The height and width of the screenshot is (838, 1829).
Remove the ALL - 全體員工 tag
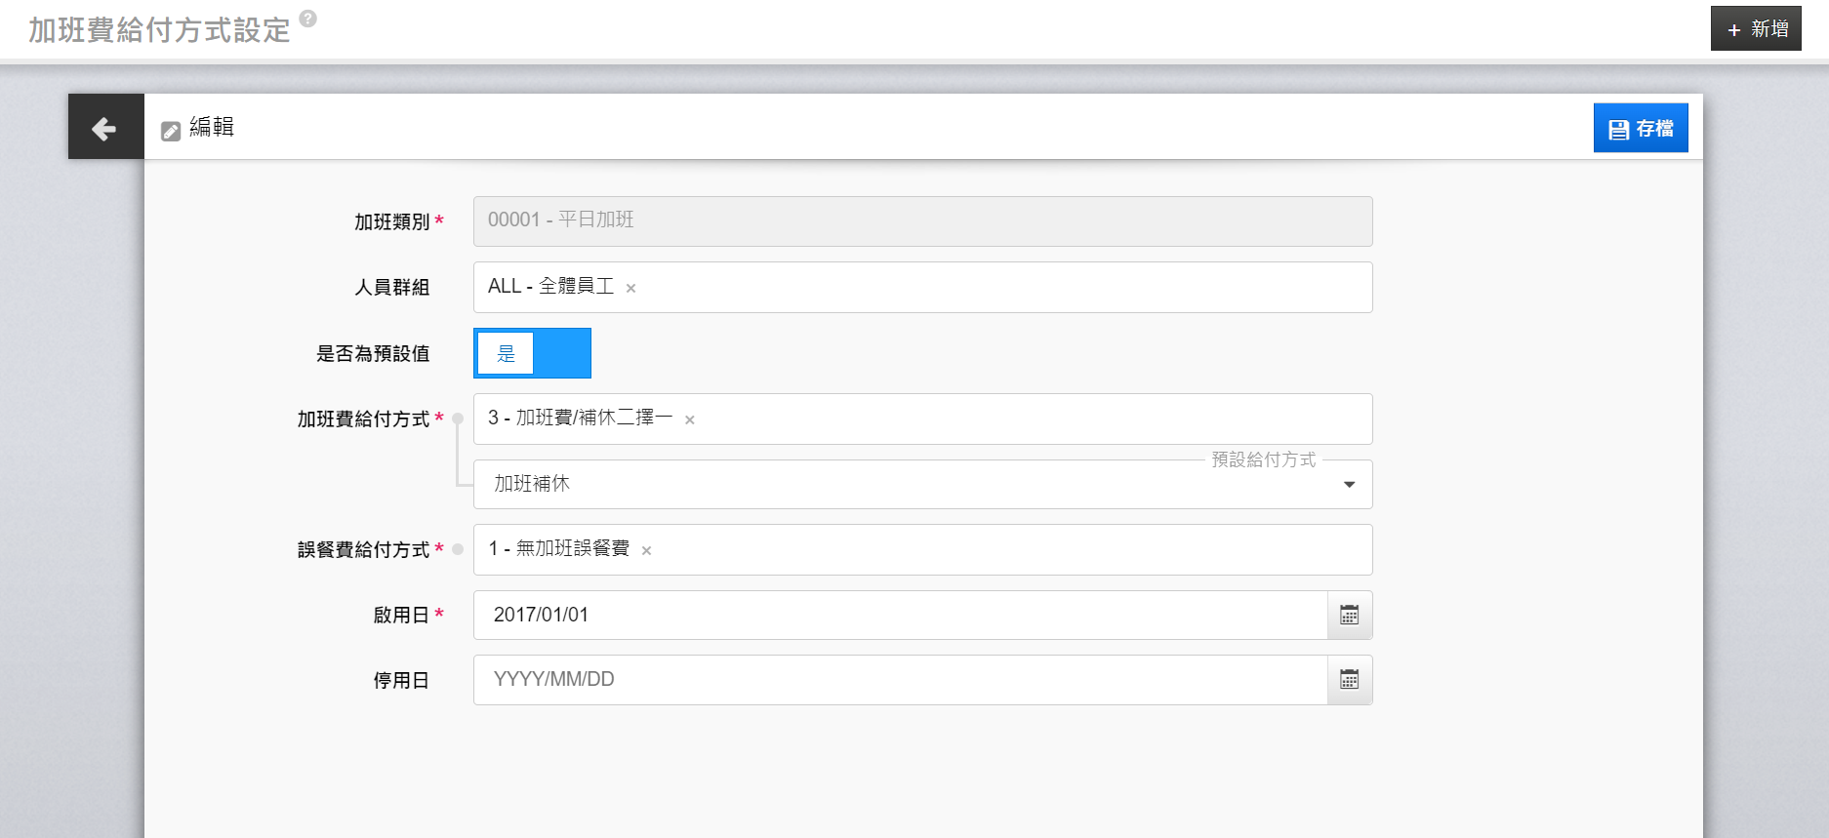point(630,288)
